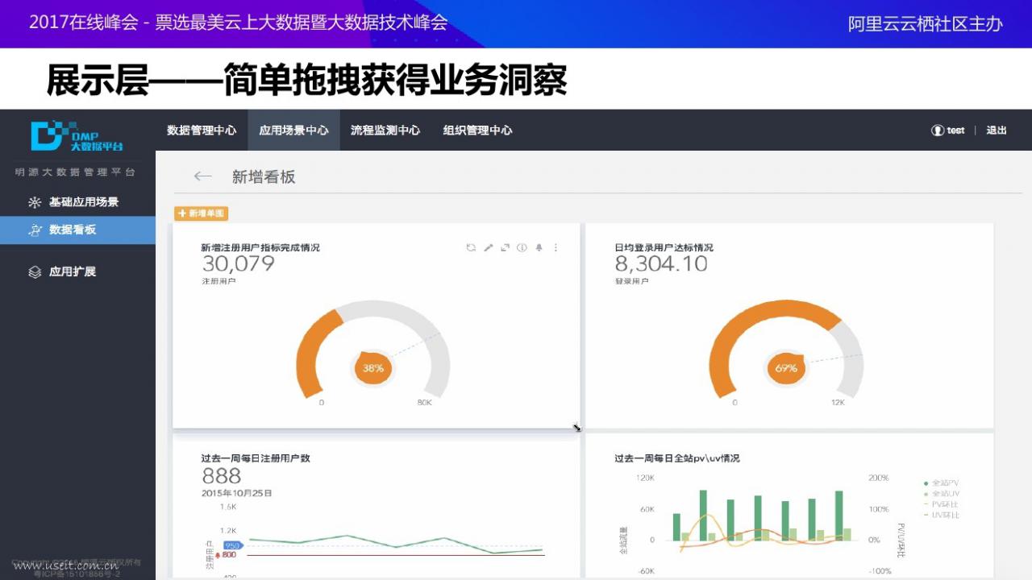Open 流程监测中心 in the top navigation
1032x580 pixels.
point(385,130)
